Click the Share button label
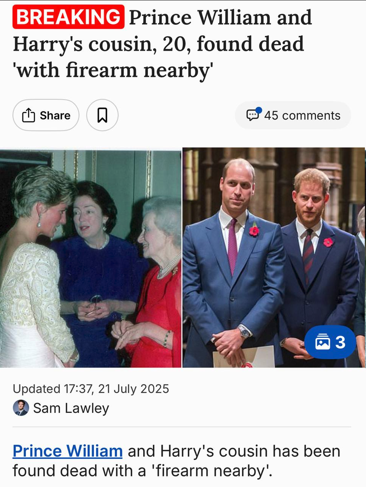The image size is (366, 487). tap(55, 115)
